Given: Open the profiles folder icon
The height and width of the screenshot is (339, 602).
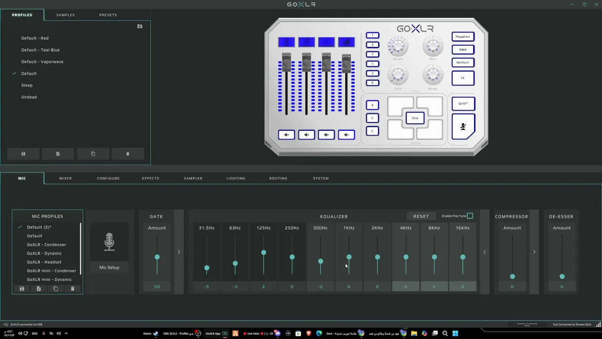Looking at the screenshot, I should point(140,26).
